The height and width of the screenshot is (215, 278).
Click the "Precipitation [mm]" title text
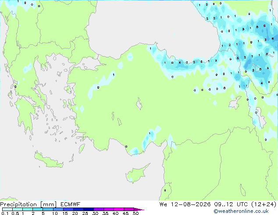pyautogui.click(x=29, y=204)
